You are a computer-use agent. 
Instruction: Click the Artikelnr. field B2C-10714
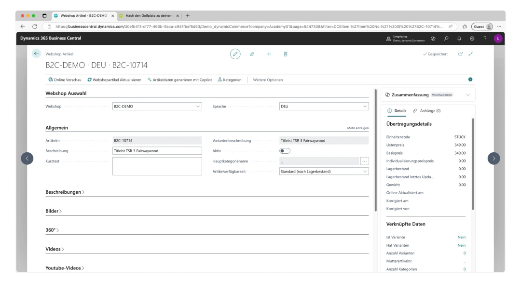point(157,140)
